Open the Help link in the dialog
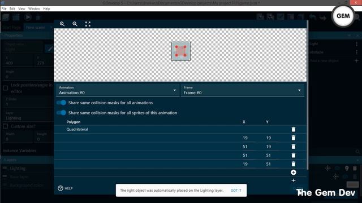The height and width of the screenshot is (203, 362). [x=66, y=188]
